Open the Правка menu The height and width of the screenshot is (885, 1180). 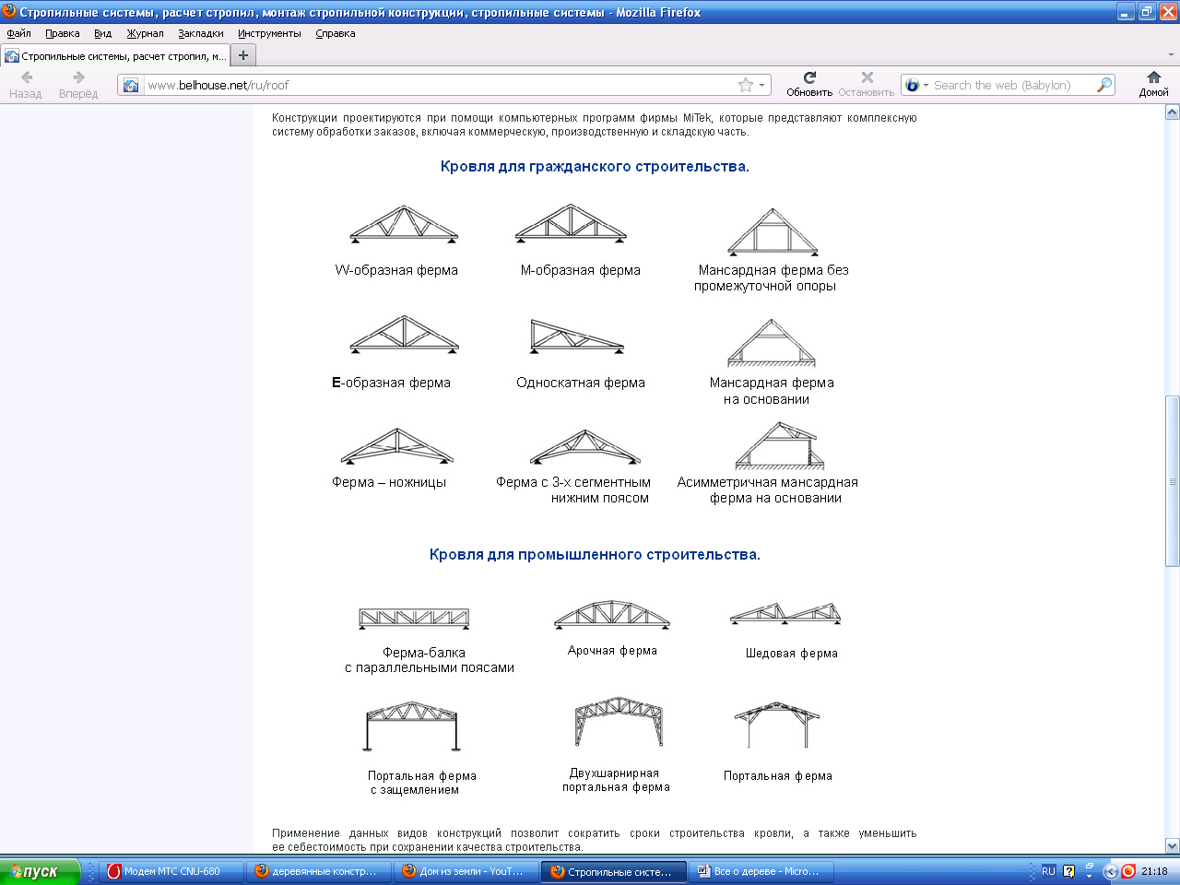coord(63,33)
